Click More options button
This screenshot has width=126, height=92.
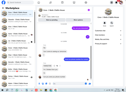[78, 20]
